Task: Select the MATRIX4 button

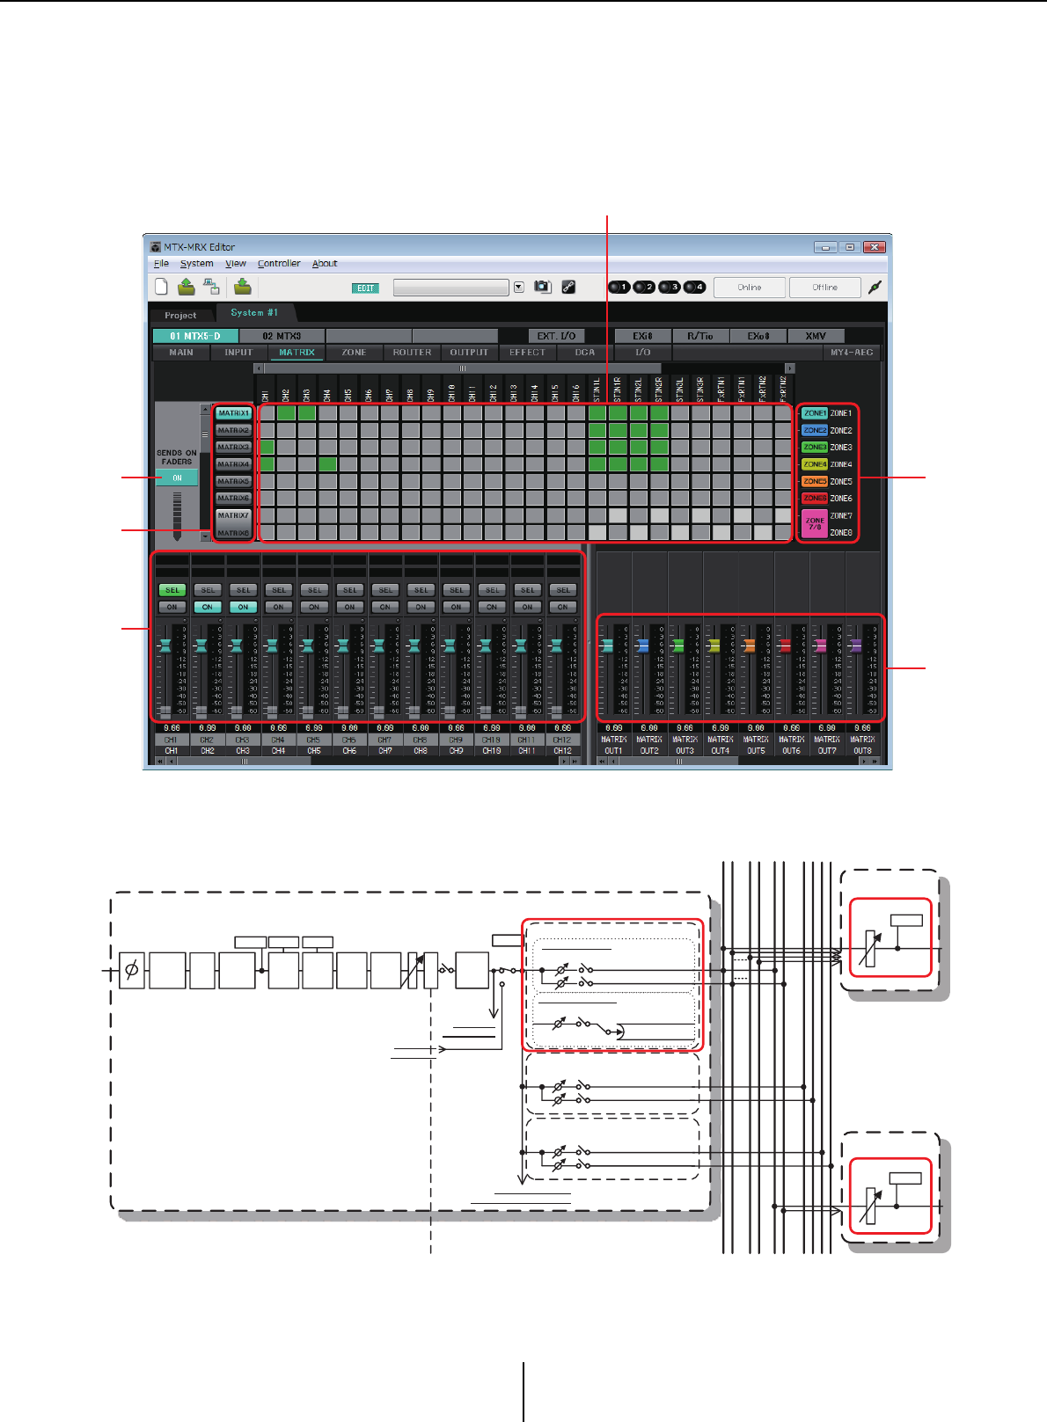Action: coord(233,464)
